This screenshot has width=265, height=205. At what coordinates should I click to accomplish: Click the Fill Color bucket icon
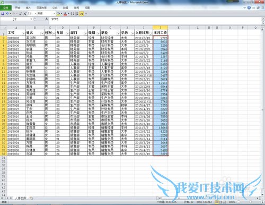(x=58, y=14)
